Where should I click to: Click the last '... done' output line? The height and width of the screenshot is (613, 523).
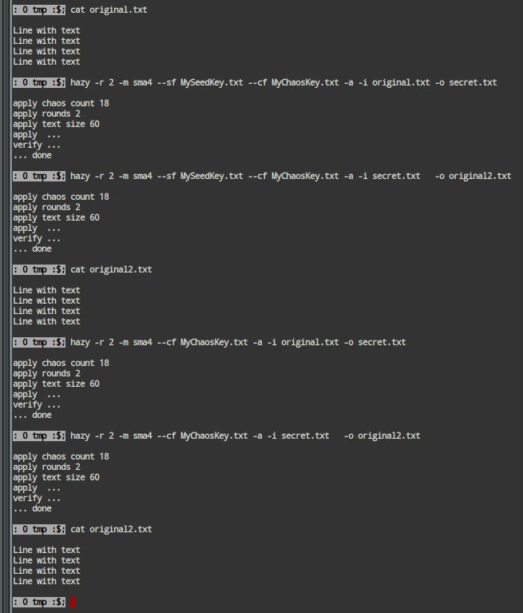click(33, 508)
